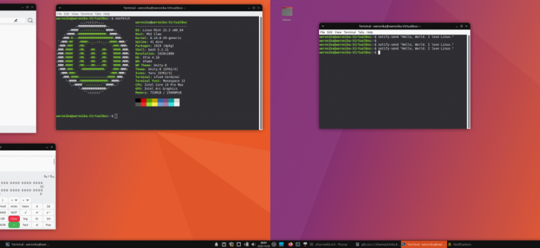
Task: Open the folder icon on the desktop
Action: point(287,12)
